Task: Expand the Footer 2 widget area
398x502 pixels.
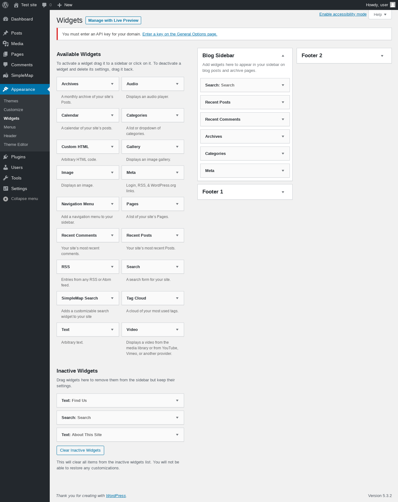Action: pyautogui.click(x=382, y=56)
